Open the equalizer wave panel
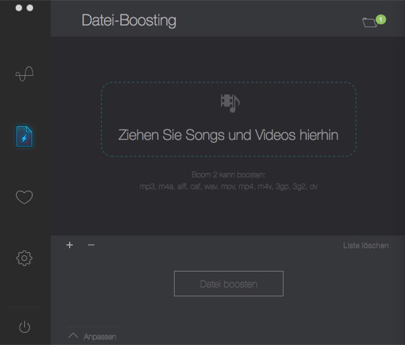 [24, 74]
